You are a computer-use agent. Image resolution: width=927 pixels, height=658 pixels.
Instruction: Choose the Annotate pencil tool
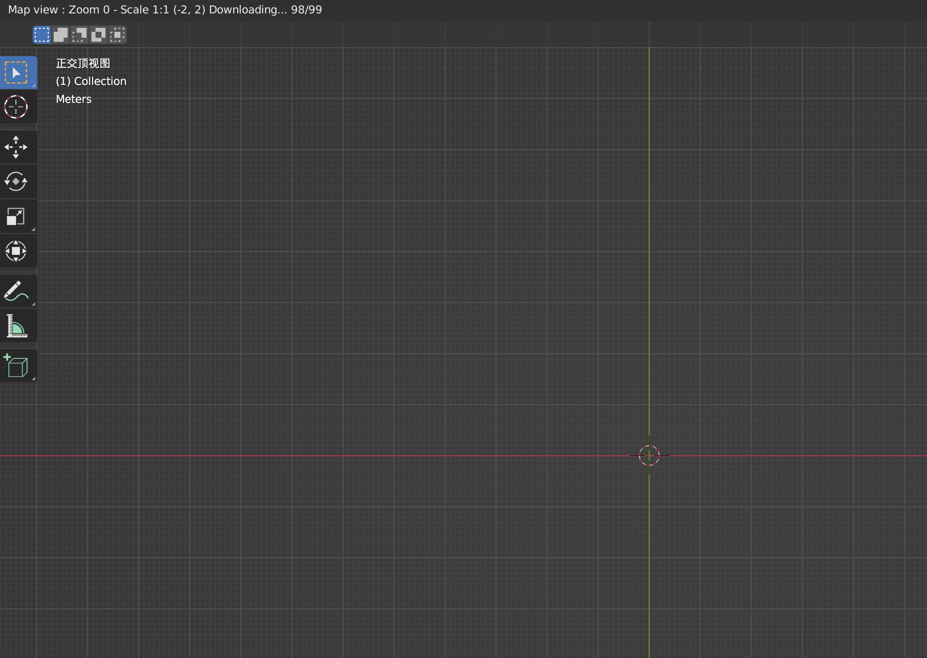(x=18, y=291)
